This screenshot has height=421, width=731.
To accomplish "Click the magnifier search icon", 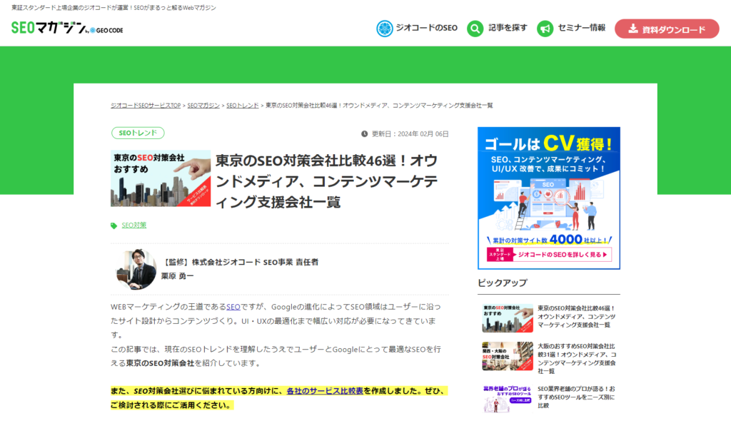I will [x=475, y=29].
